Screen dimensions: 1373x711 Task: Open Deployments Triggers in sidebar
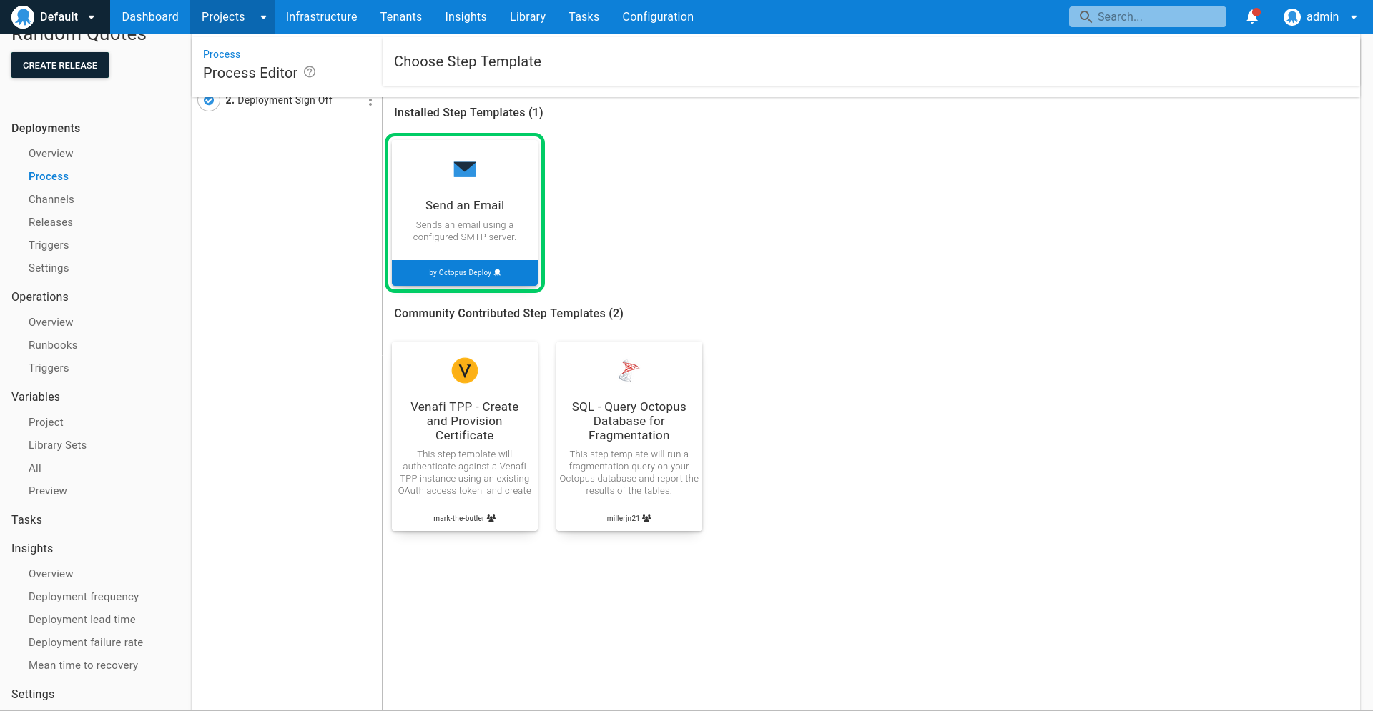coord(49,245)
